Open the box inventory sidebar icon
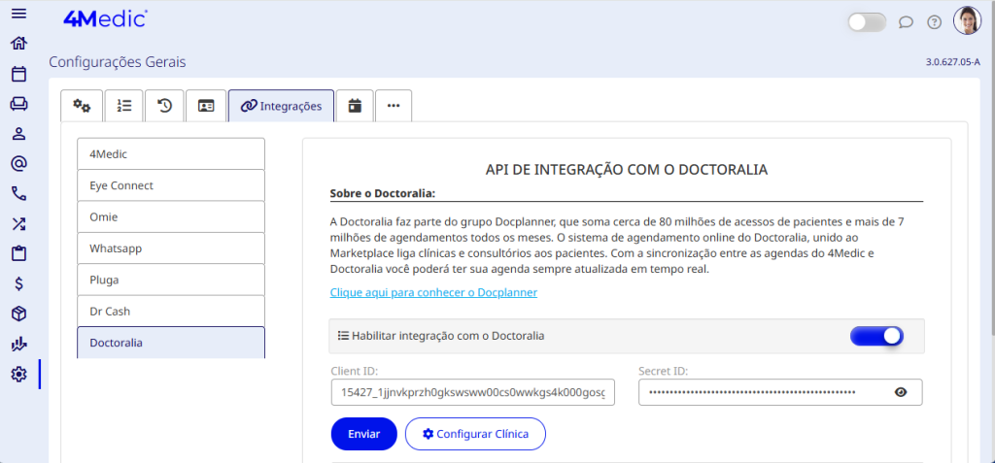 click(19, 314)
